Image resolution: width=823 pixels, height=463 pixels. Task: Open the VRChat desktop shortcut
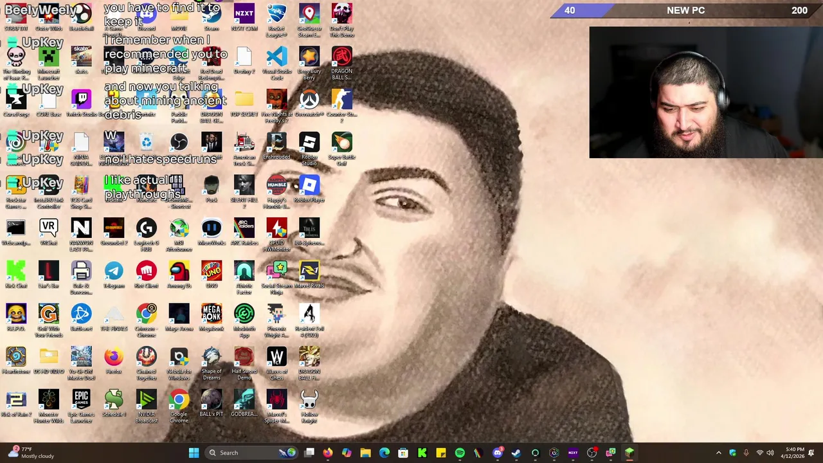[48, 233]
